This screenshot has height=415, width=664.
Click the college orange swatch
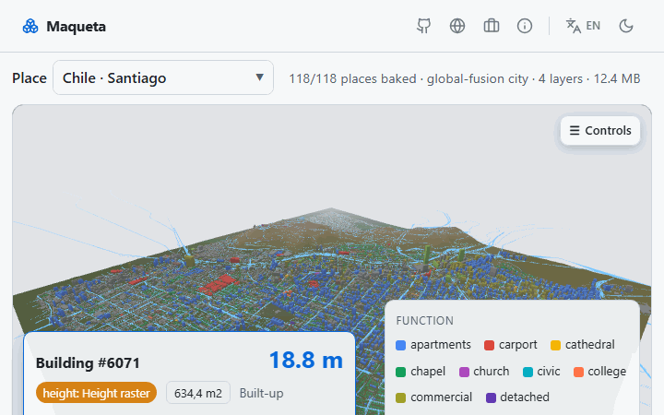point(578,372)
